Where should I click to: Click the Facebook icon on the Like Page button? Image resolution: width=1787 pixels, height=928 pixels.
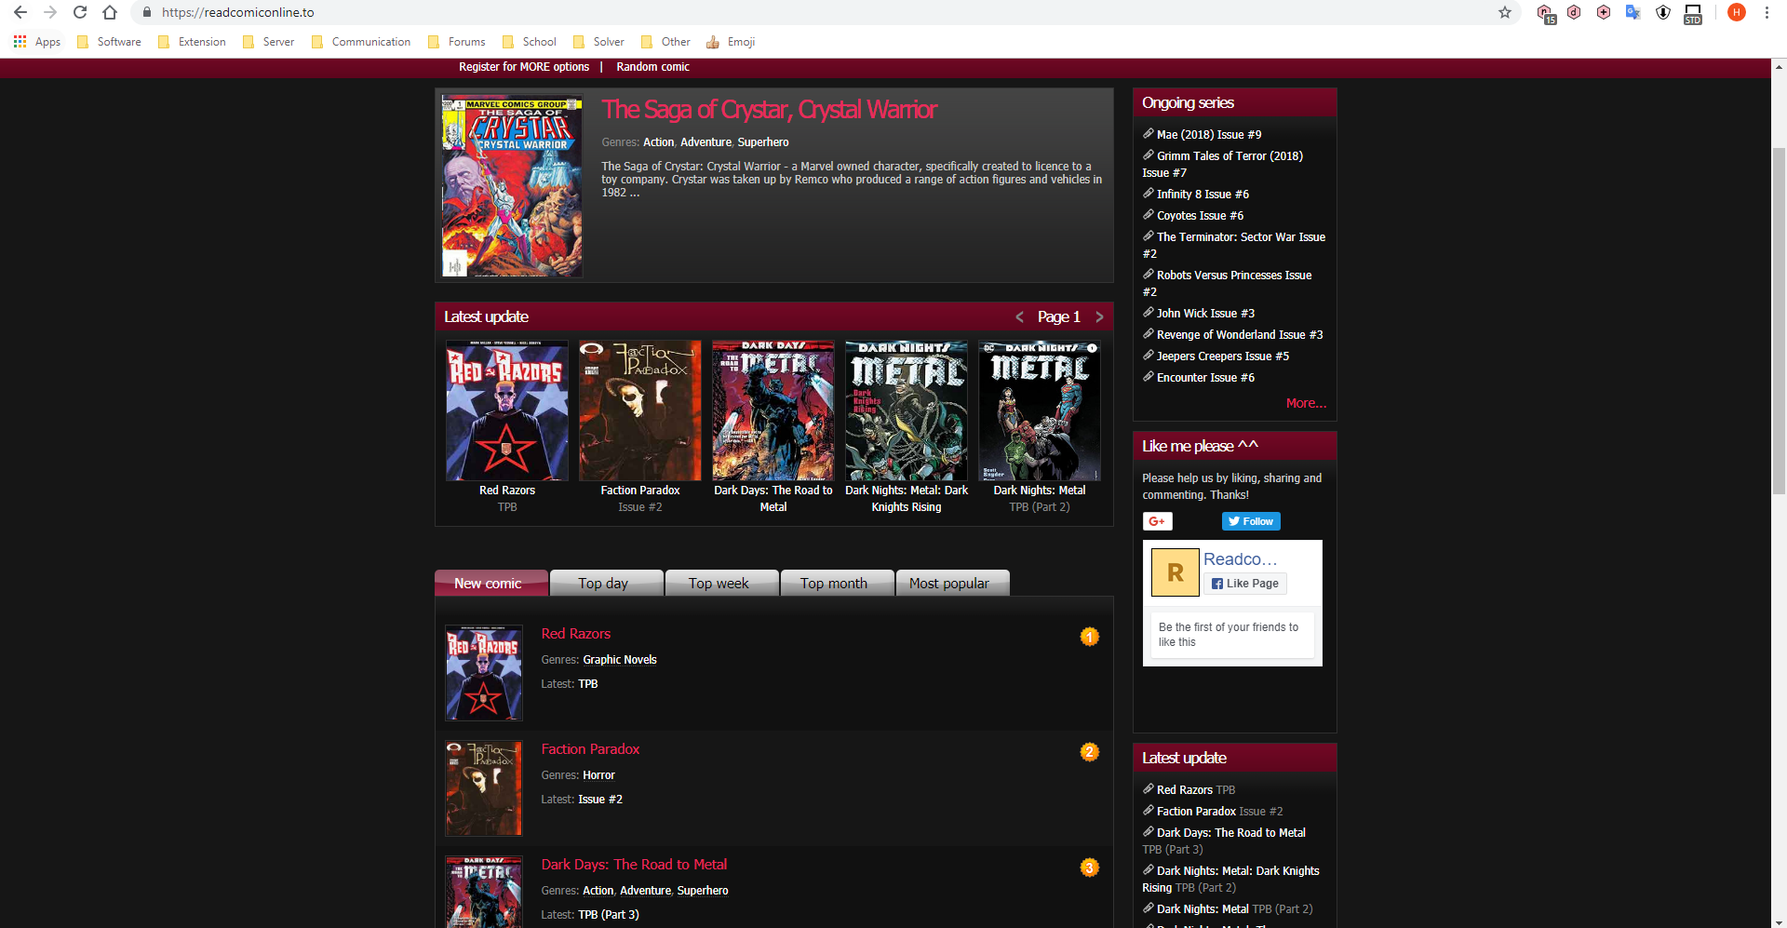click(1216, 584)
